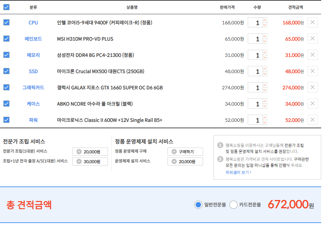Uncheck the 메인보드 row checkbox
The image size is (331, 244).
6,39
